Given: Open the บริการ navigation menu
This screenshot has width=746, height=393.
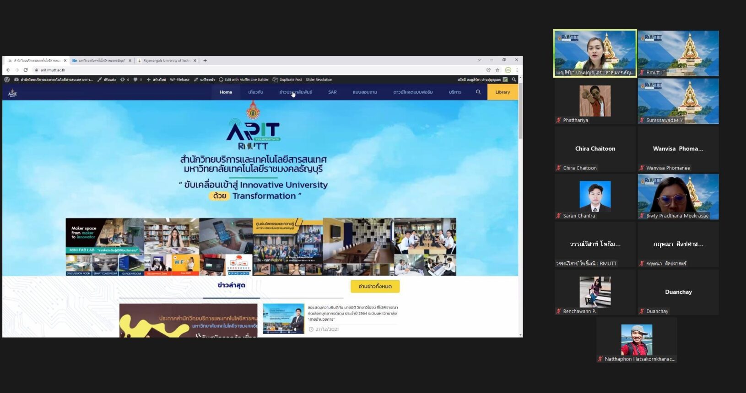Looking at the screenshot, I should click(x=455, y=92).
